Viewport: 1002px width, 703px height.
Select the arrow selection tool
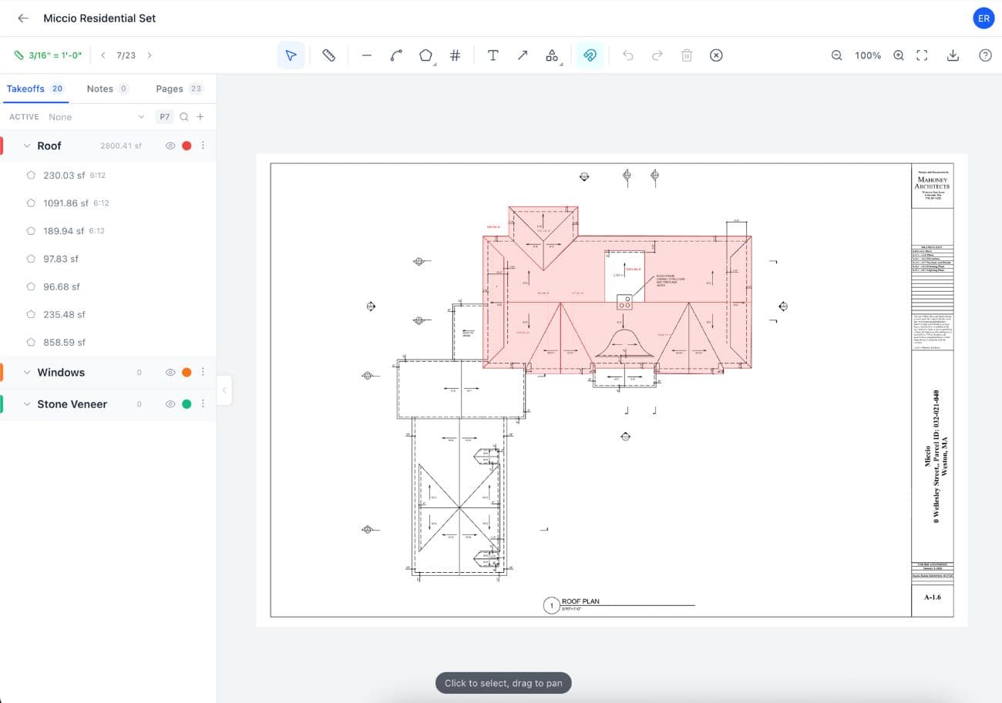(291, 55)
